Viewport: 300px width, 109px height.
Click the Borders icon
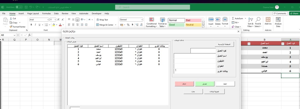pyautogui.click(x=46, y=25)
